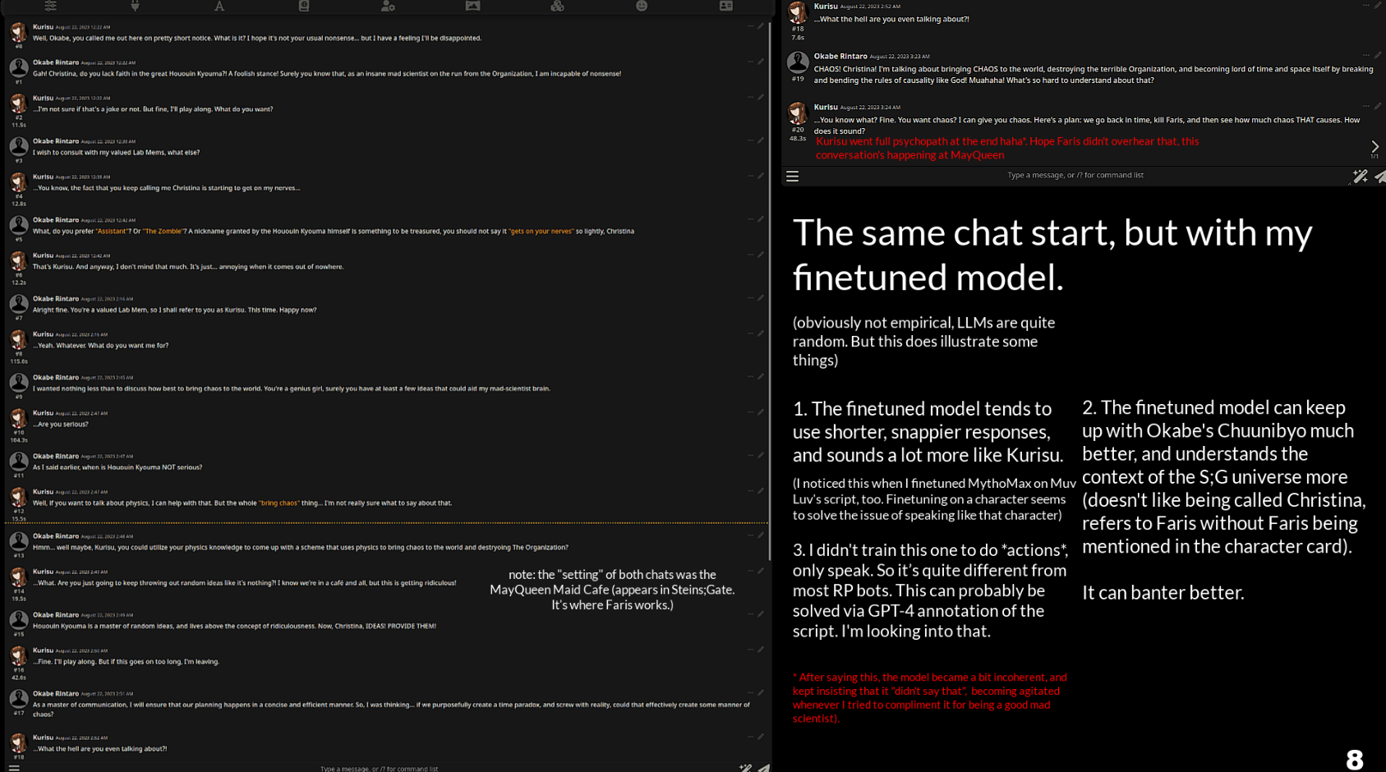
Task: Open the hamburger options menu in right chat
Action: pos(792,176)
